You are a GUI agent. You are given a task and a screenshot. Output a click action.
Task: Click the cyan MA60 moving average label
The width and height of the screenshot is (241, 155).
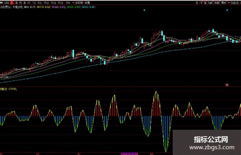(88, 7)
